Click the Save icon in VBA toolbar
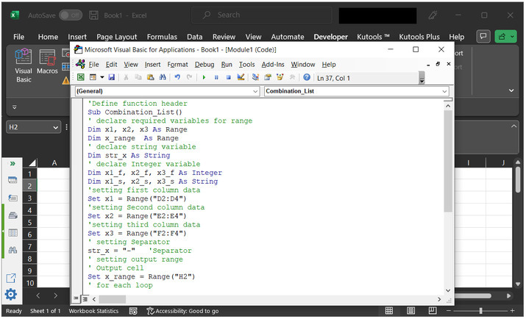Screen dimensions: 526x319 click(x=111, y=77)
